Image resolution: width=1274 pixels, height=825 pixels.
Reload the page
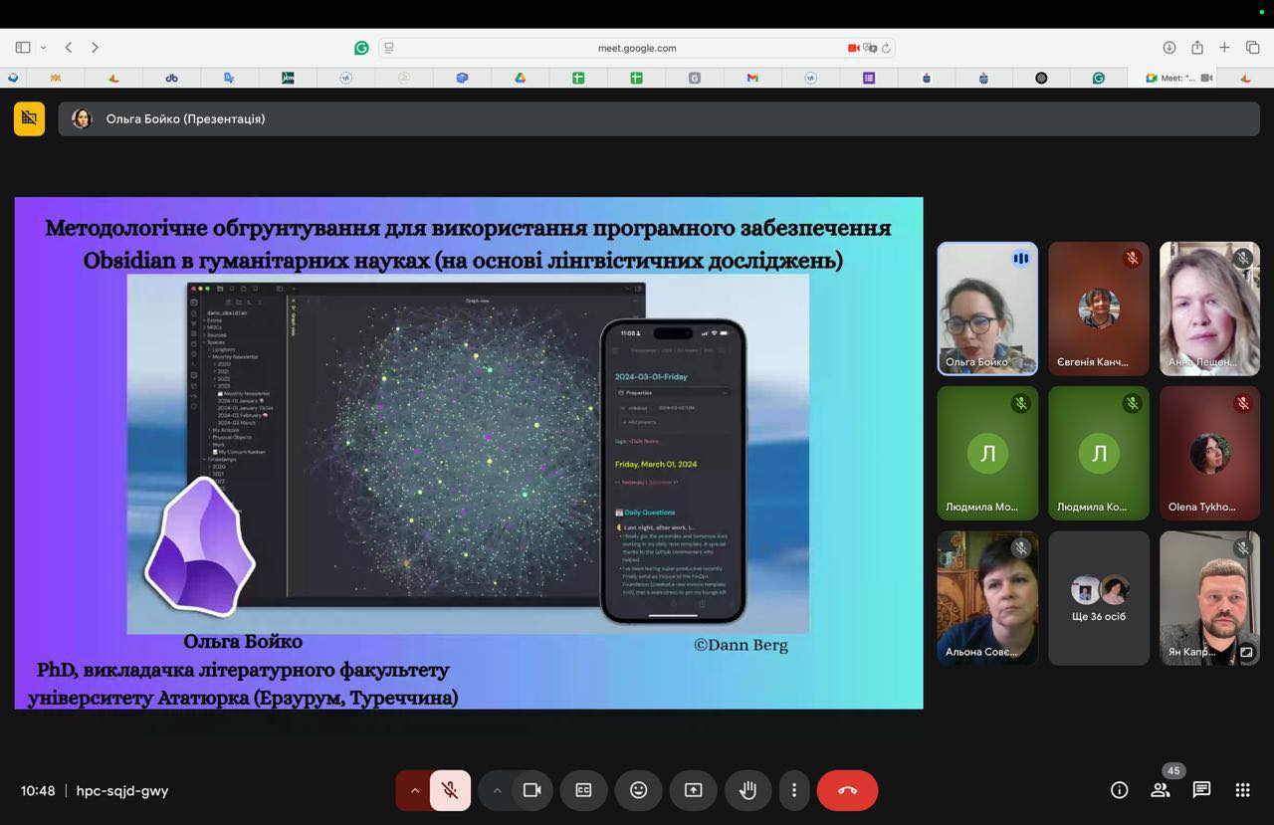(x=886, y=48)
